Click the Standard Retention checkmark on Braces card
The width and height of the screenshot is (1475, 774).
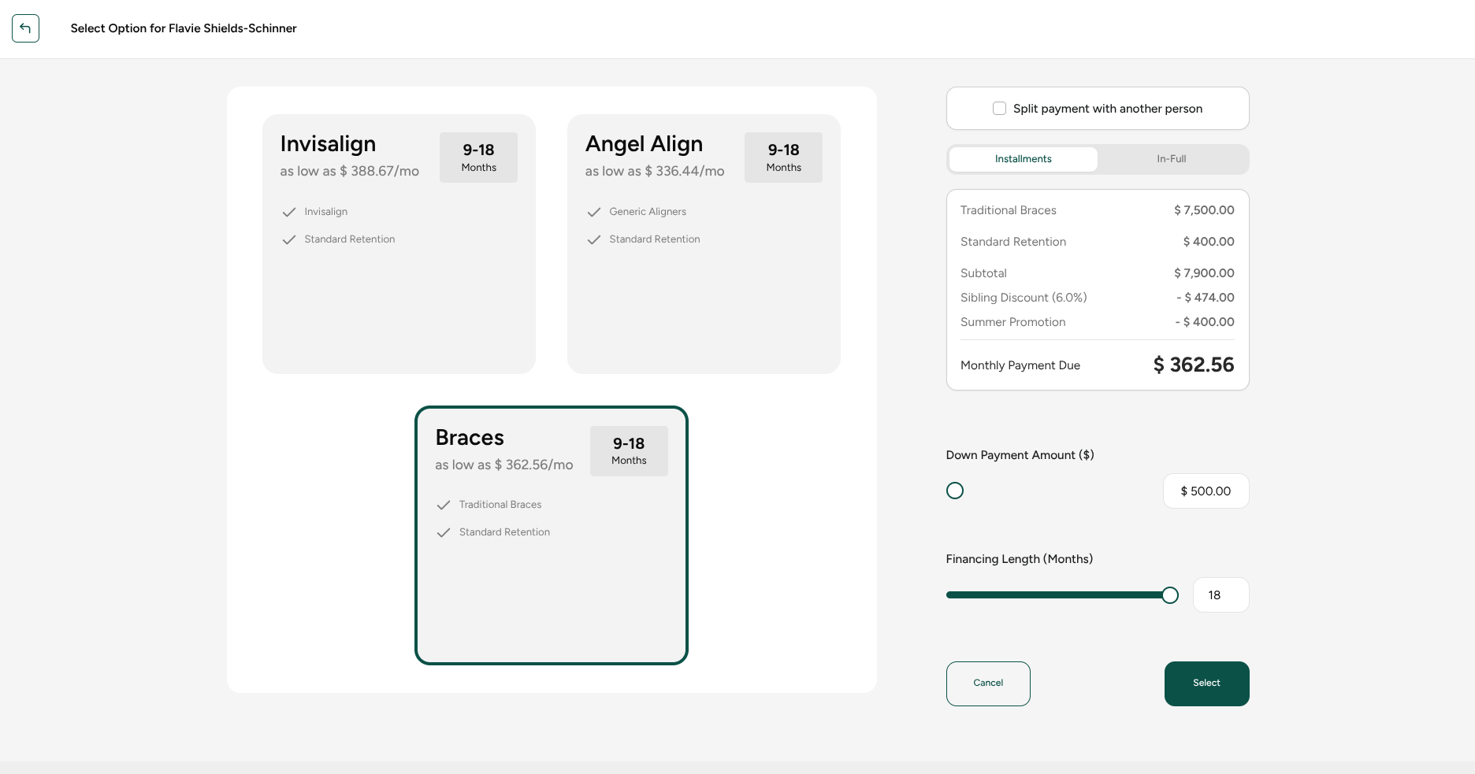point(444,532)
